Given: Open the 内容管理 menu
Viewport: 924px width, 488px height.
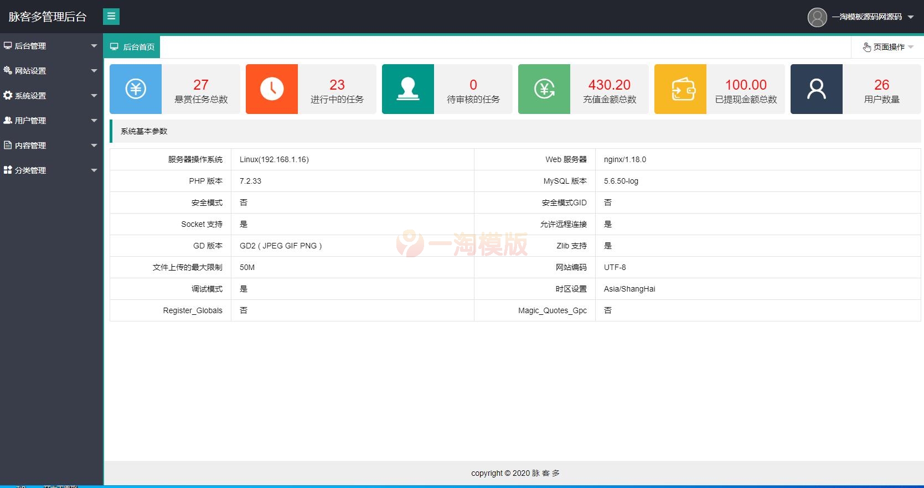Looking at the screenshot, I should pyautogui.click(x=51, y=146).
